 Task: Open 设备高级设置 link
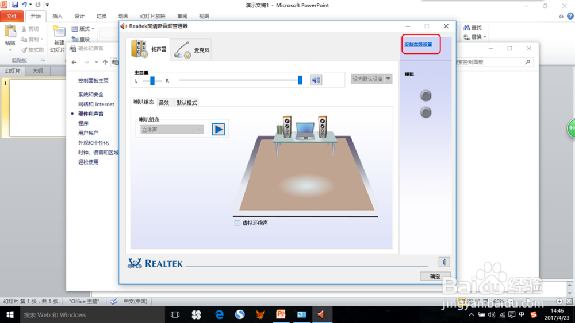pos(418,45)
